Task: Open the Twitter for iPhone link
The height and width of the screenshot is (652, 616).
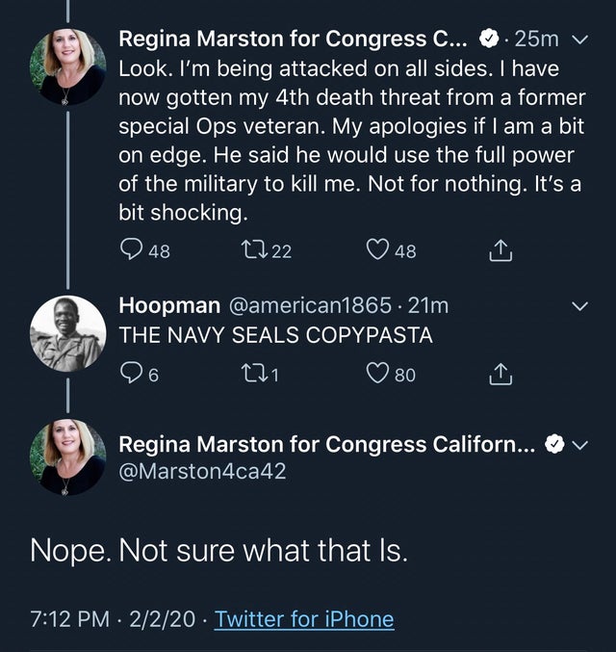Action: click(304, 618)
